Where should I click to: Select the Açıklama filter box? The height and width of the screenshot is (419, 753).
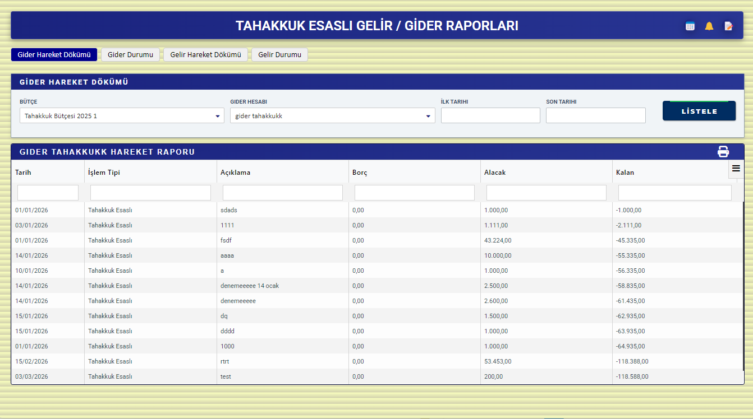pyautogui.click(x=282, y=192)
